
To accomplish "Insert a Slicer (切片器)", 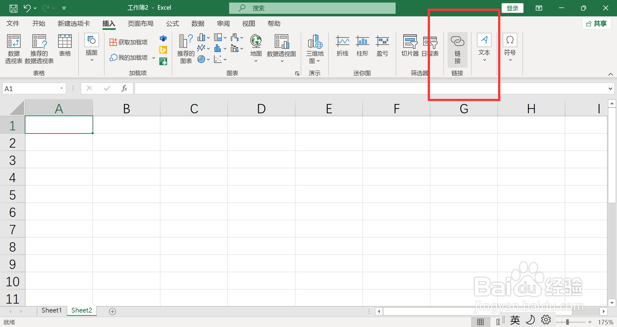I will (410, 46).
